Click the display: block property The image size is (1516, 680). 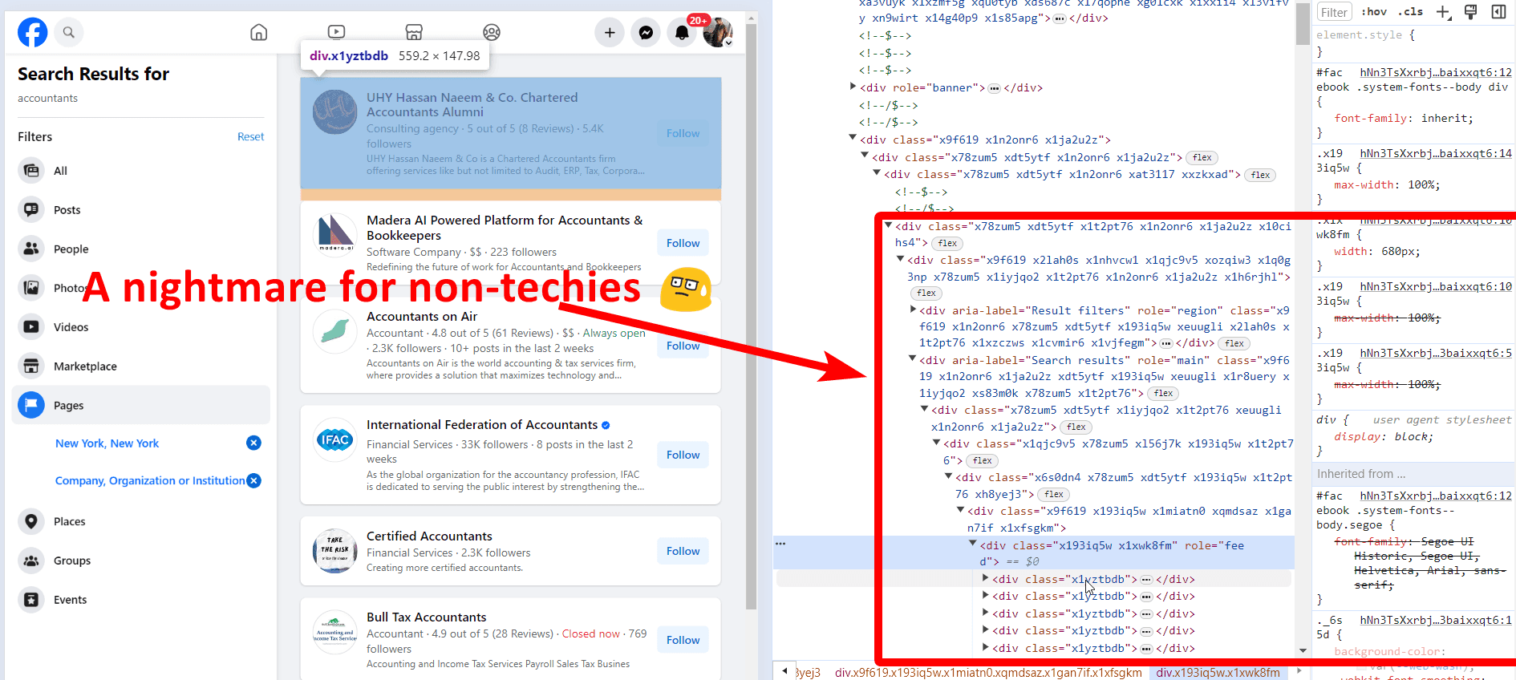(1383, 437)
